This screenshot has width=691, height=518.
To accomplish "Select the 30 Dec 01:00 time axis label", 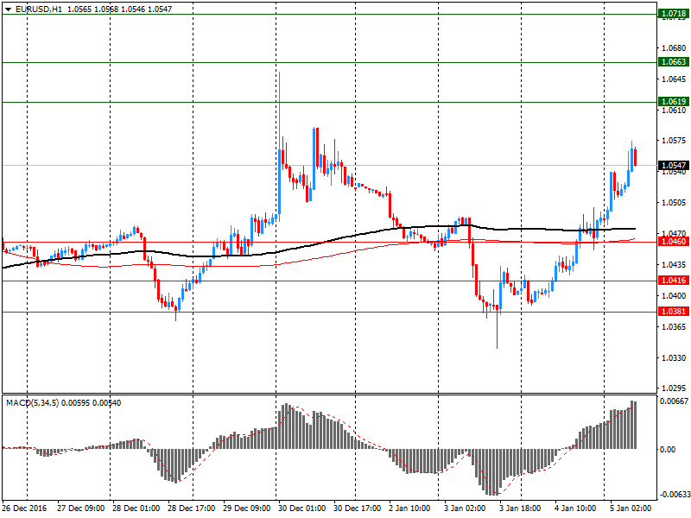I will pos(301,509).
